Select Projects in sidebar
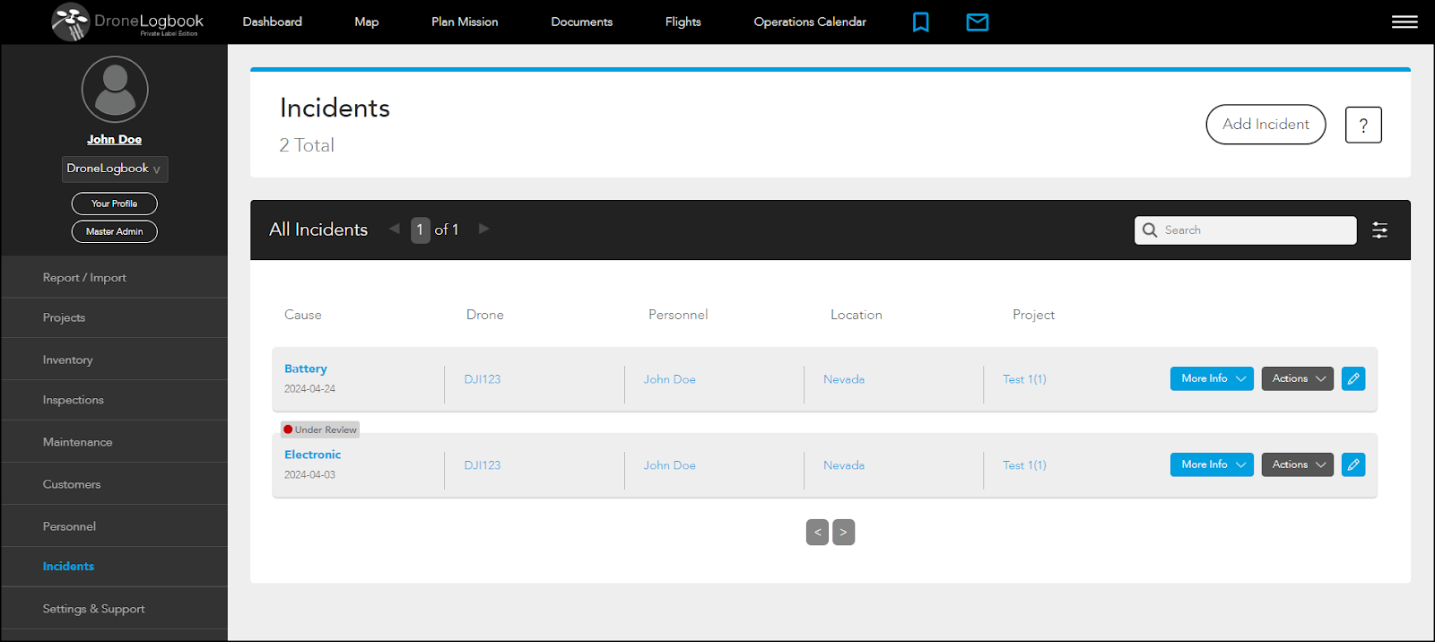This screenshot has height=642, width=1435. coord(114,317)
